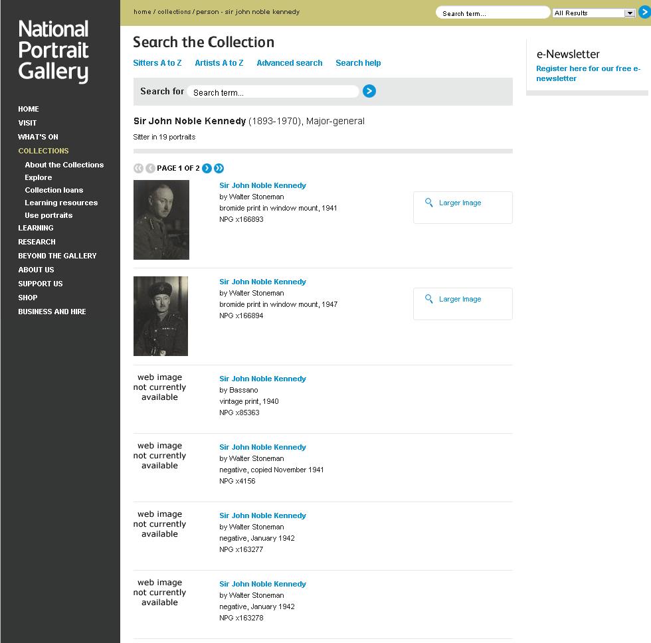This screenshot has height=643, width=651.
Task: Open WHAT'S ON in the sidebar
Action: tap(38, 137)
